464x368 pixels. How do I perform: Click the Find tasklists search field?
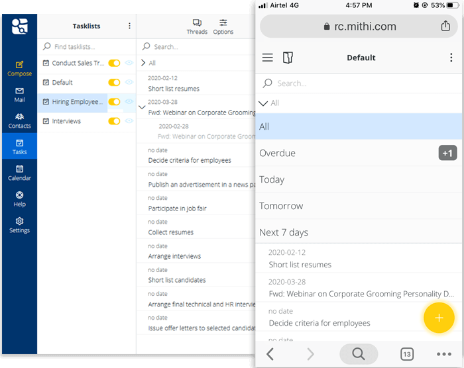click(x=80, y=47)
